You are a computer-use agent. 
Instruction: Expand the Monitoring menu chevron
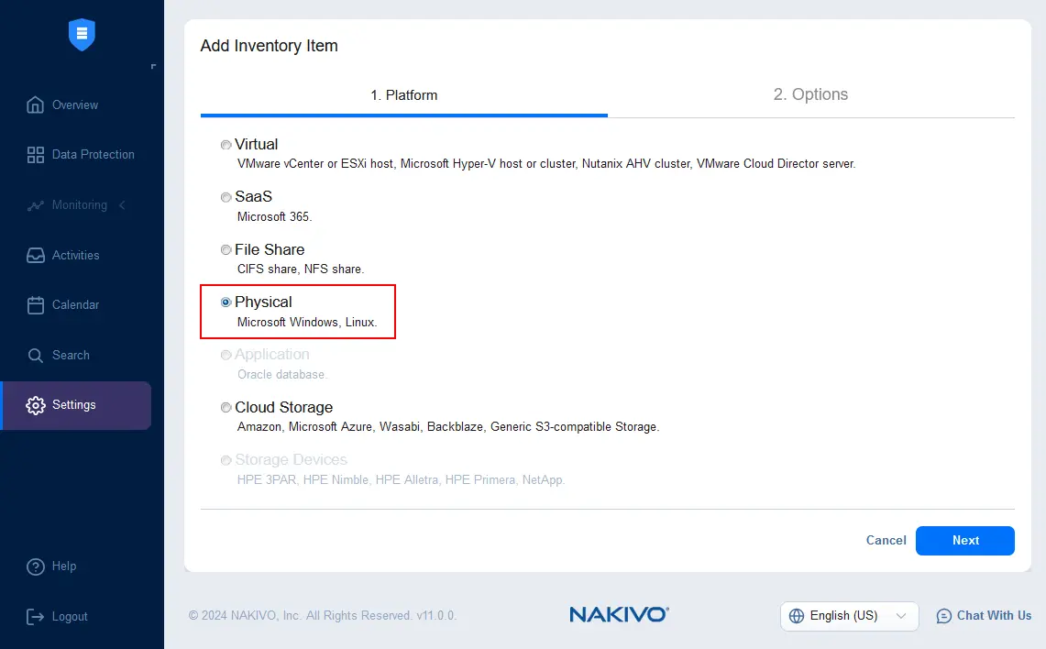tap(122, 204)
